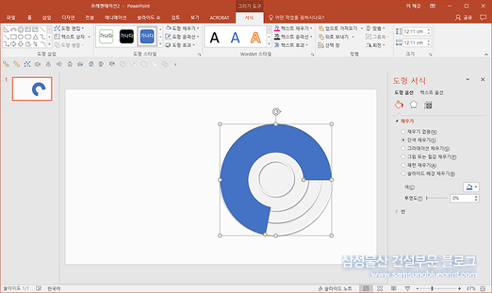Click the zoom slider in status bar
The image size is (492, 293).
click(438, 288)
